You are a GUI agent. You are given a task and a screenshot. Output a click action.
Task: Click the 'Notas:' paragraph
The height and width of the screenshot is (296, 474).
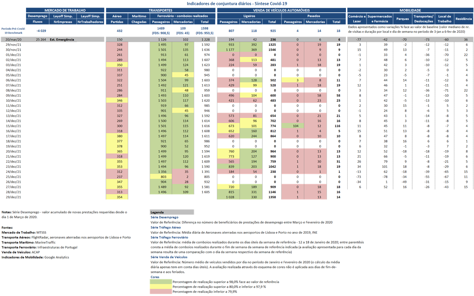pyautogui.click(x=64, y=215)
